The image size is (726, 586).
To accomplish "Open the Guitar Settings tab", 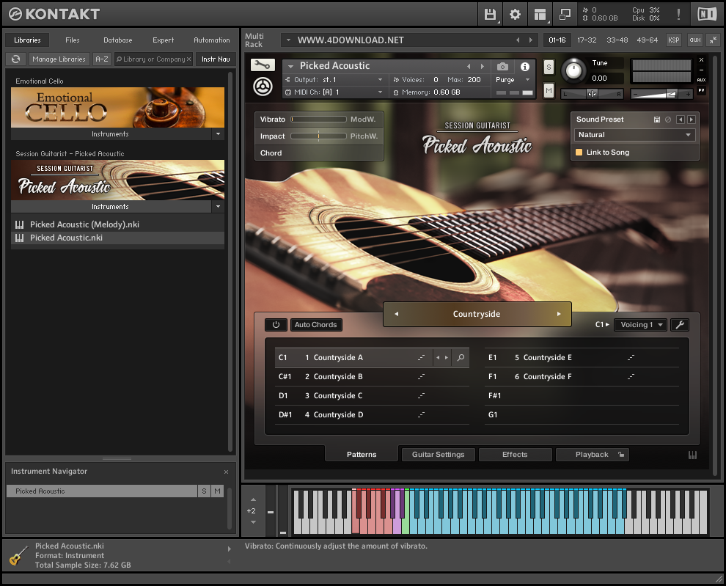I will coord(438,455).
